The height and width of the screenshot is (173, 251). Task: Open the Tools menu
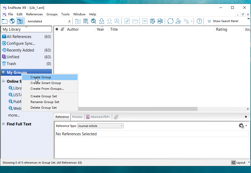65,14
